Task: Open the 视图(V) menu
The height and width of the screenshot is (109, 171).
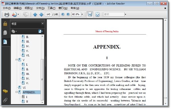Action: (29, 8)
